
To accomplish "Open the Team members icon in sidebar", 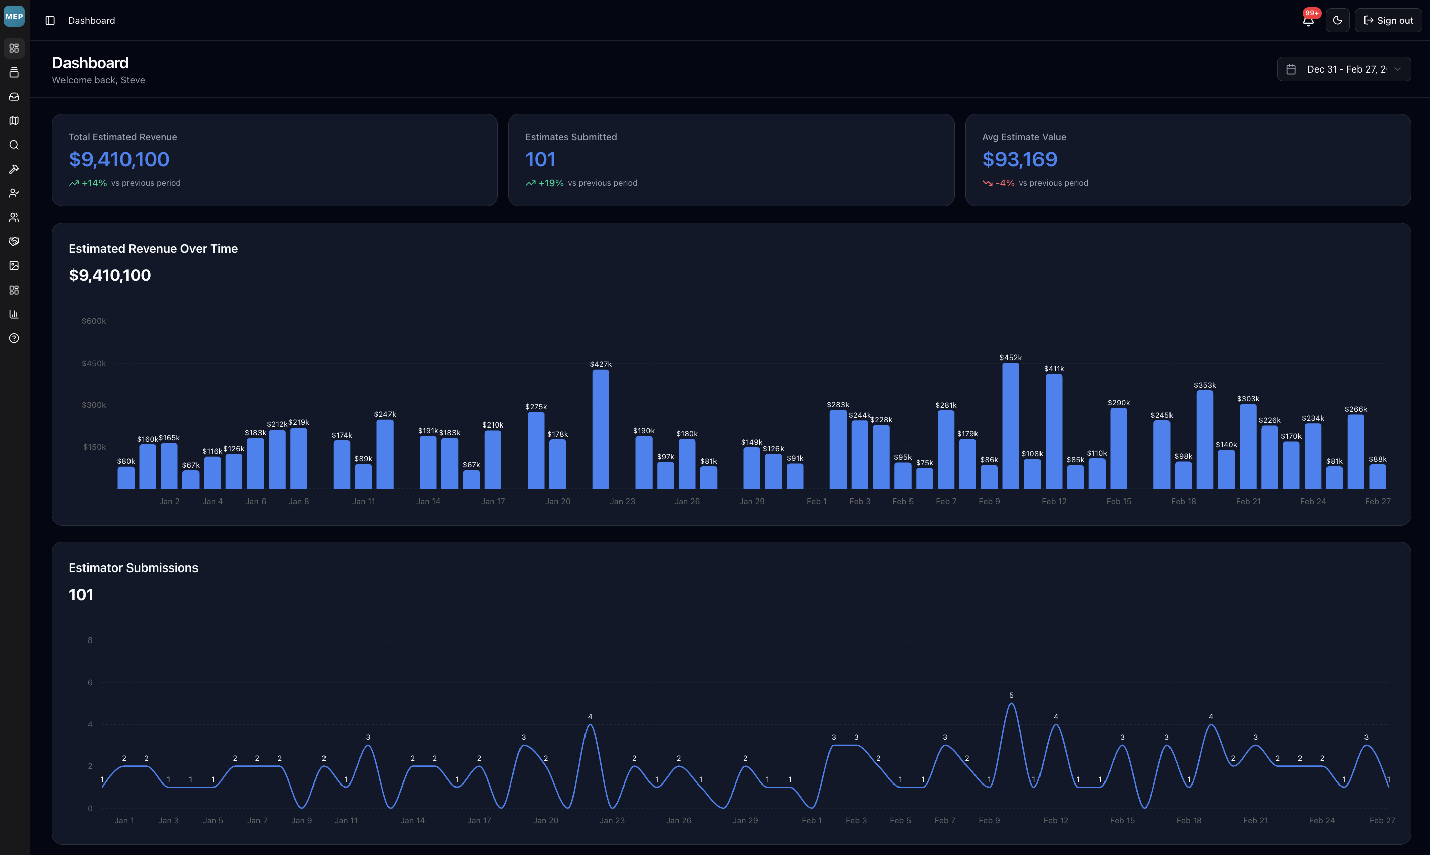I will point(14,217).
